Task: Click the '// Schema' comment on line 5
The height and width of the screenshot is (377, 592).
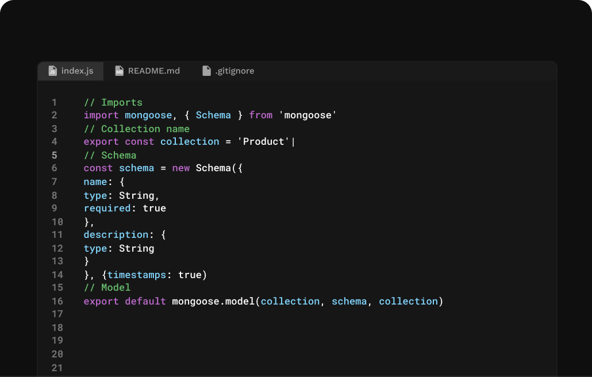Action: pos(110,156)
